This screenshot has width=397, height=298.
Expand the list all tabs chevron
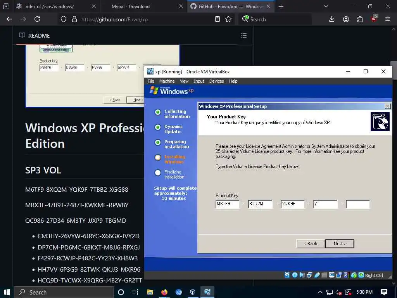click(x=326, y=6)
